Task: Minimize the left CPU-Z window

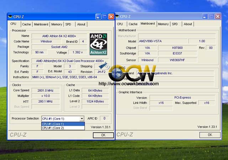Action: [x=98, y=17]
